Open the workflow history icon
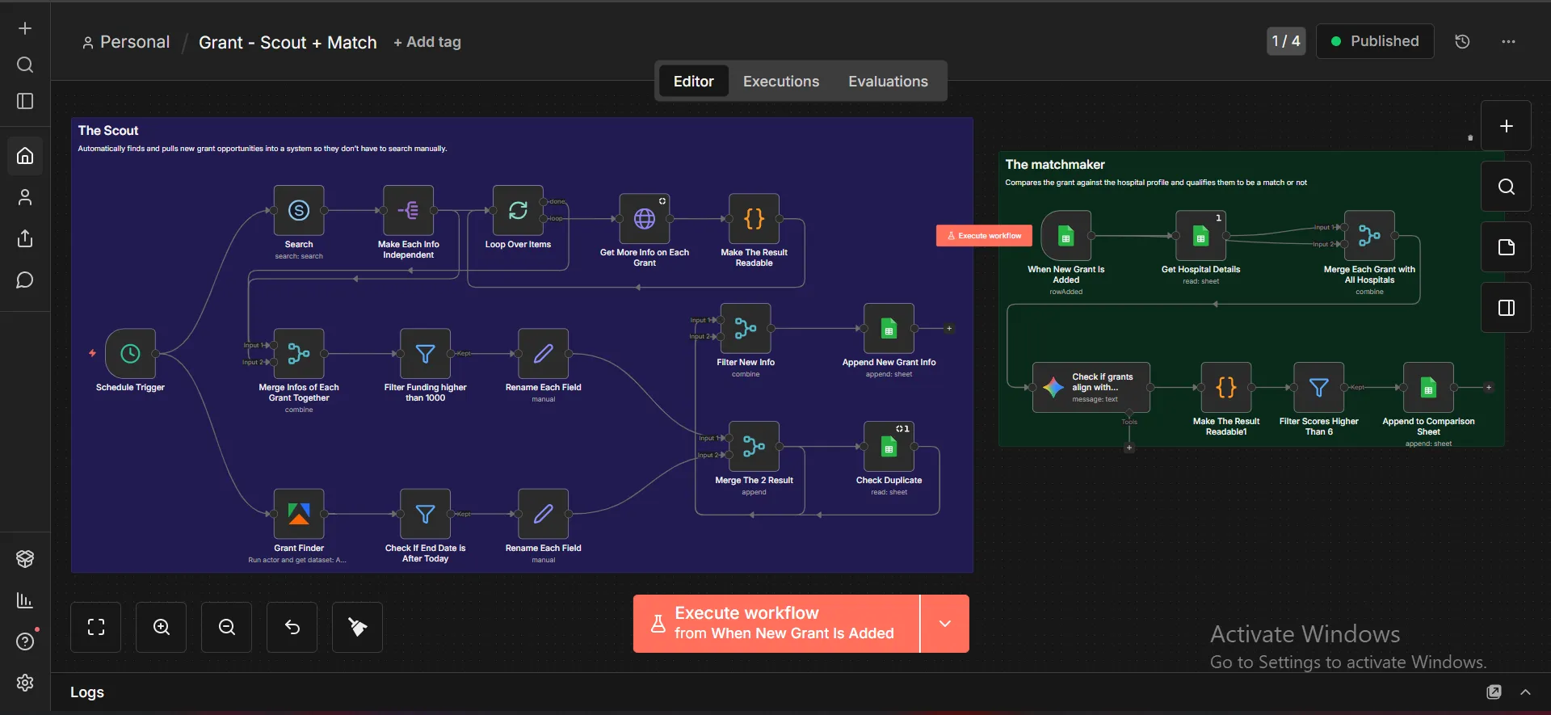 pyautogui.click(x=1462, y=41)
